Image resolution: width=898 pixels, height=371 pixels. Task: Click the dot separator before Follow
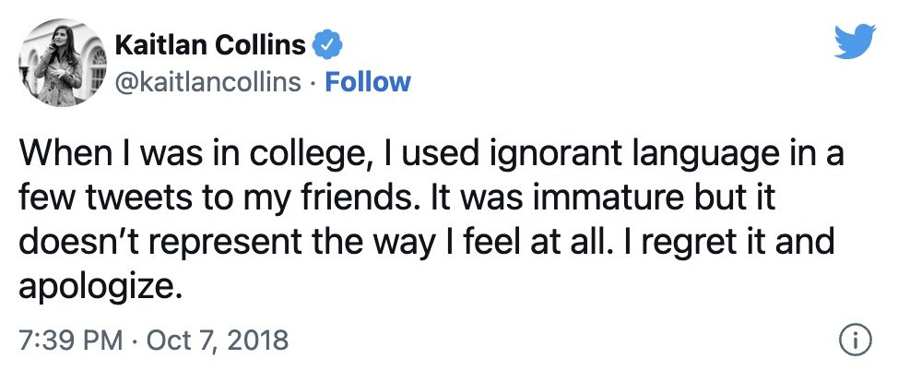coord(313,82)
